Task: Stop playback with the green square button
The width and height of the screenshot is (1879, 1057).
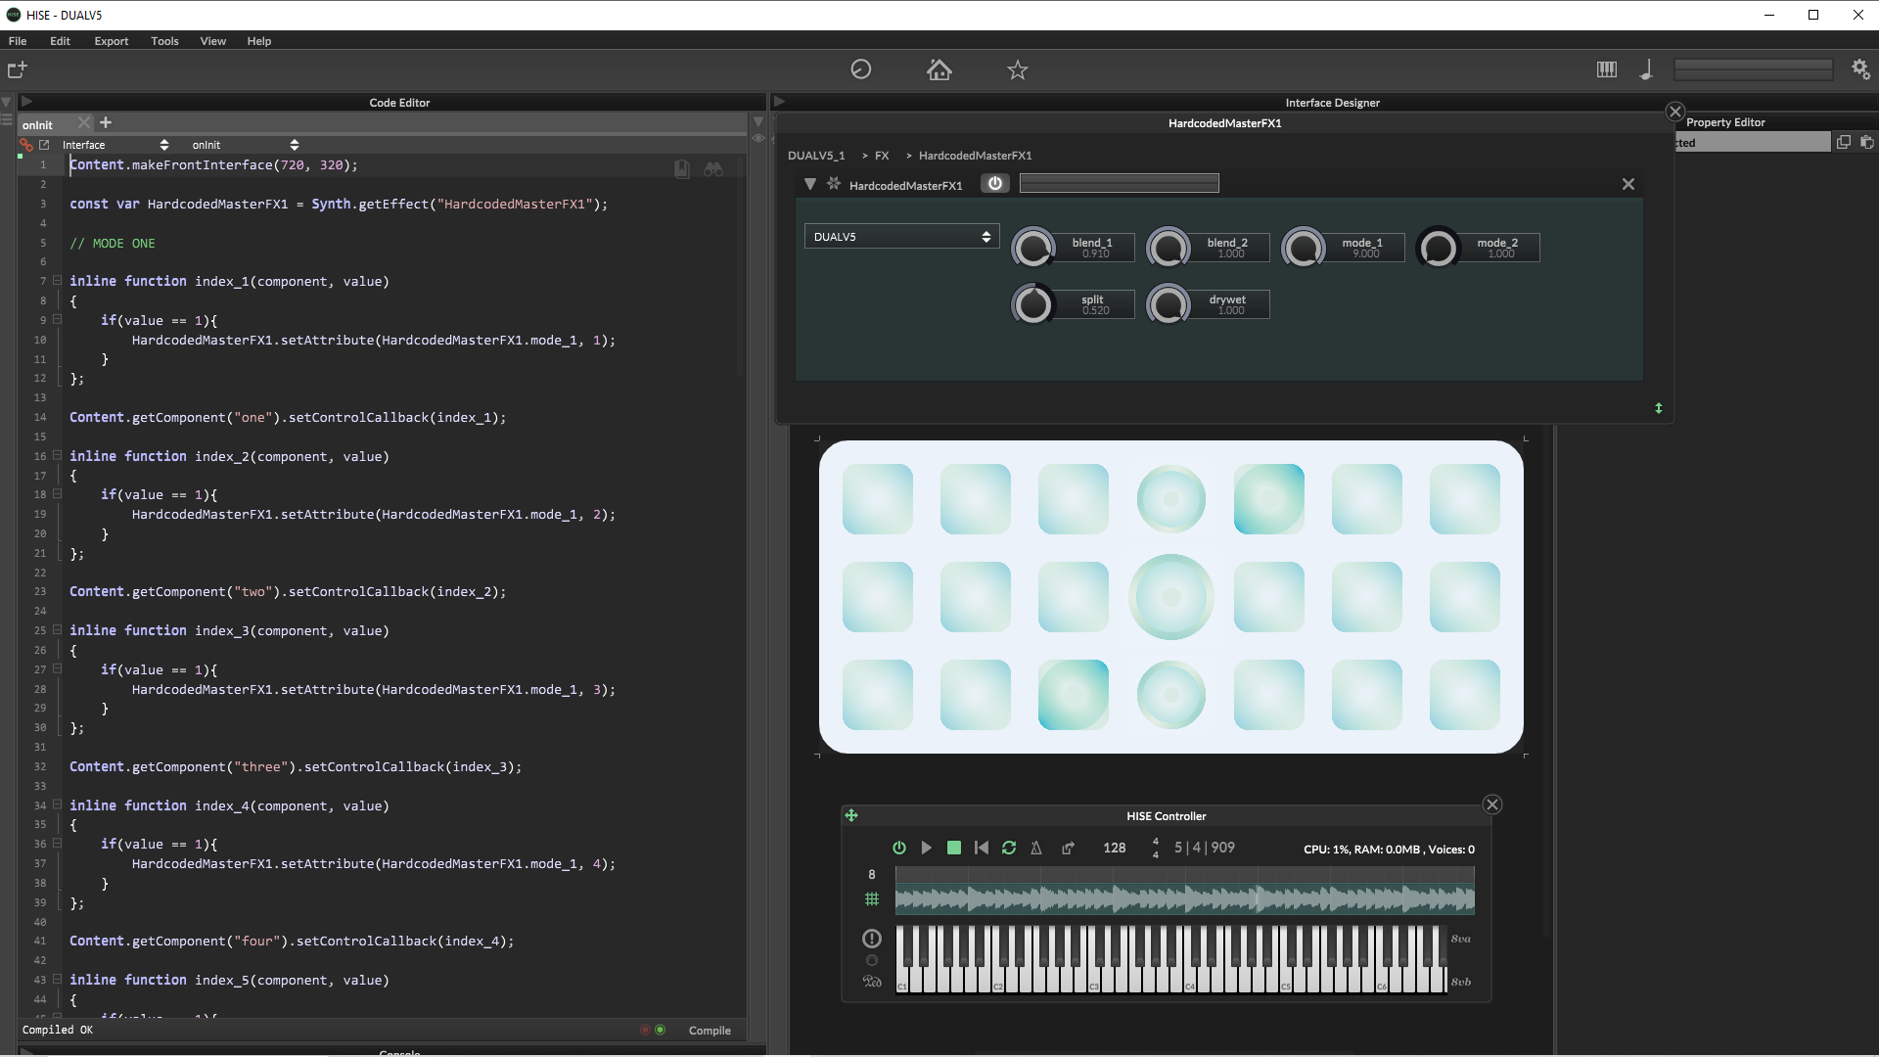Action: [x=954, y=848]
